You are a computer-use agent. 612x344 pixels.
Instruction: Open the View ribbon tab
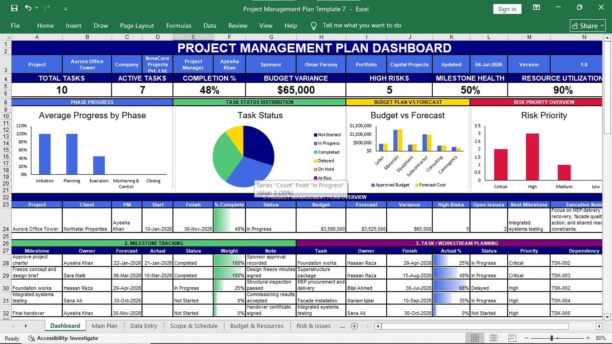[266, 26]
